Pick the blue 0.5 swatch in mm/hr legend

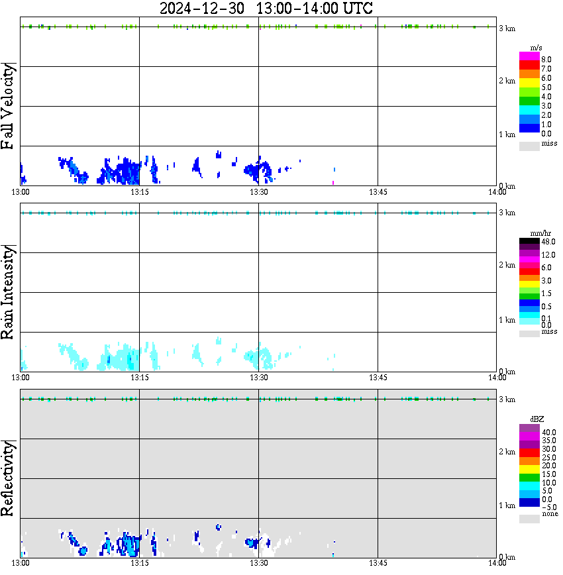[530, 303]
